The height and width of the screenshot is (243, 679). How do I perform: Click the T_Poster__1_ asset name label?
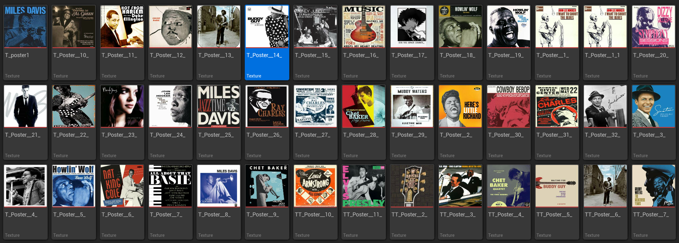pos(553,55)
